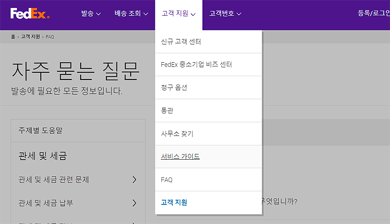Viewport: 390px width, 224px height.
Task: Collapse the 고객 지원 dropdown menu
Action: [x=179, y=13]
